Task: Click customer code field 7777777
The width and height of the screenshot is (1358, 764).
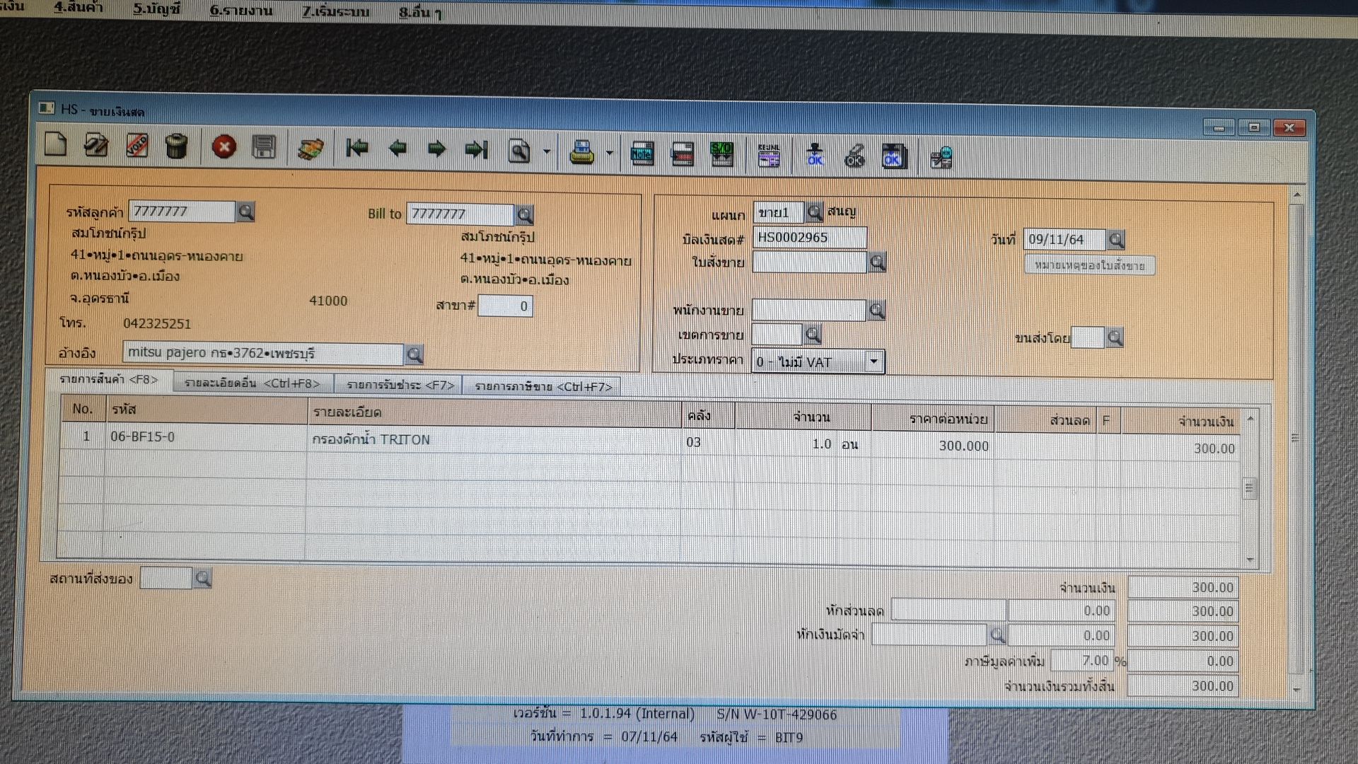Action: (x=181, y=212)
